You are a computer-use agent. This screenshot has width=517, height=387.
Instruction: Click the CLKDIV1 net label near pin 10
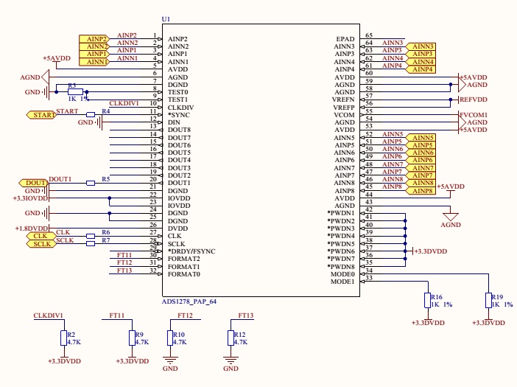124,103
